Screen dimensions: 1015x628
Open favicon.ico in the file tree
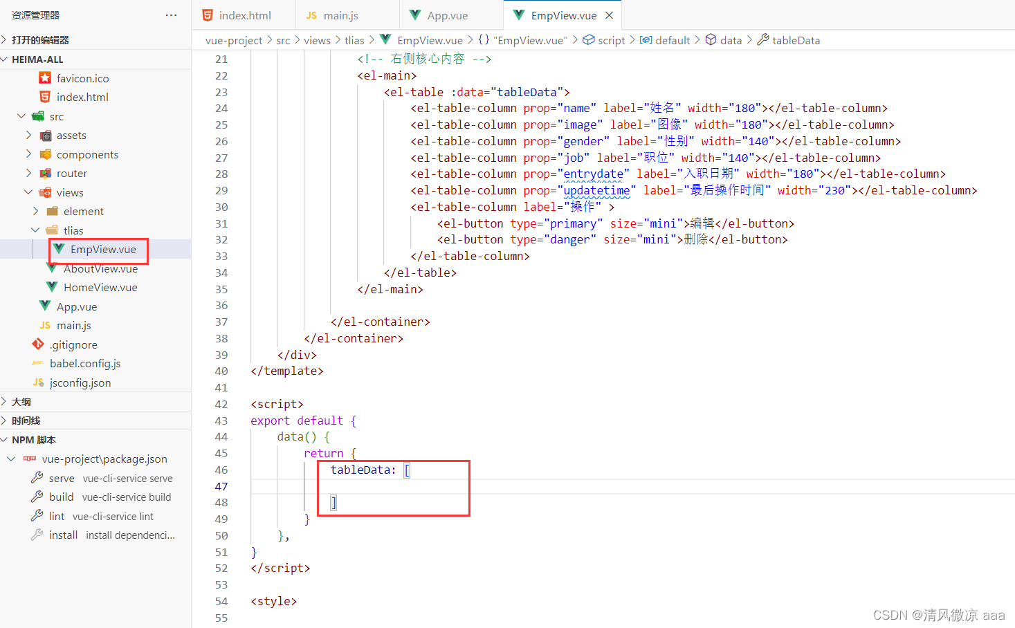(82, 78)
